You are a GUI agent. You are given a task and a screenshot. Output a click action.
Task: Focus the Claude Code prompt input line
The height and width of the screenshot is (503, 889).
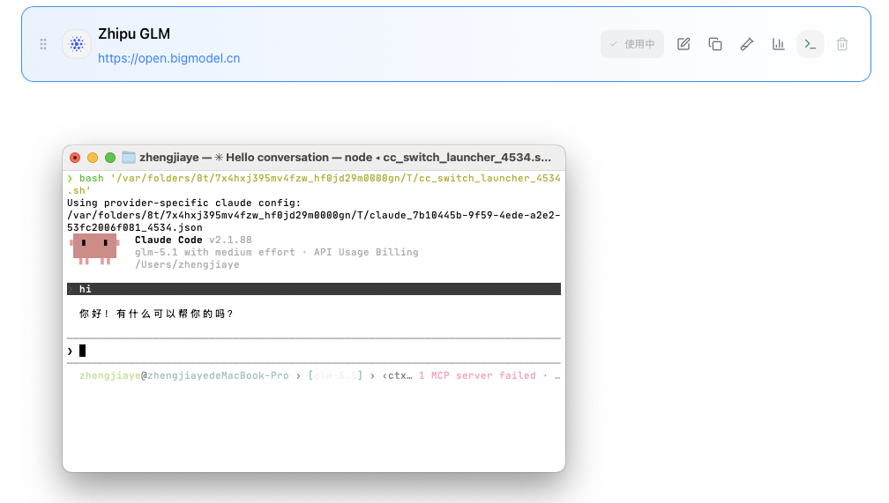point(314,351)
